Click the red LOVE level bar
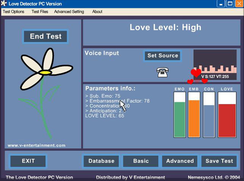Viewport: 244px width, 181px height. point(227,120)
